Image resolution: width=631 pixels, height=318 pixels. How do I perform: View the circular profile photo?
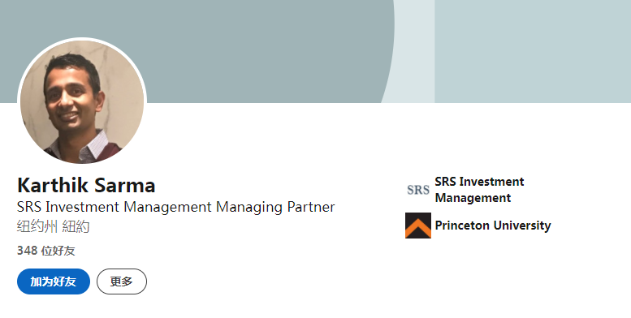pos(82,101)
